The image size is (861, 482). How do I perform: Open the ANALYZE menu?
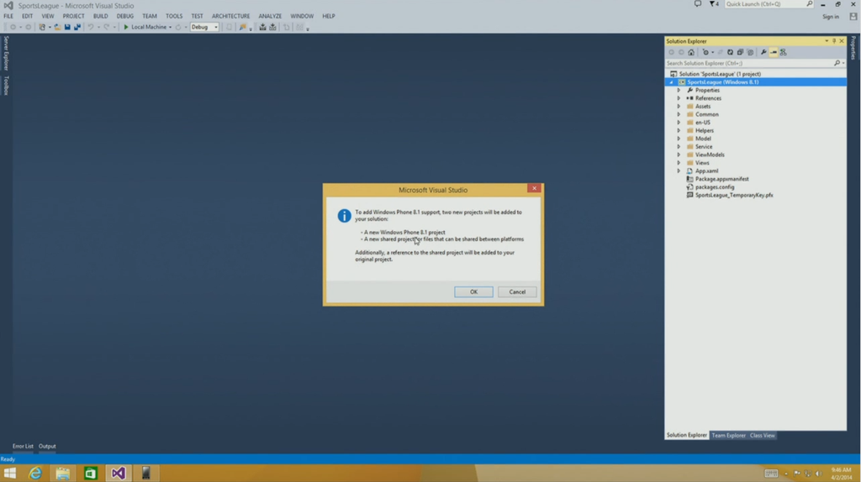[270, 16]
